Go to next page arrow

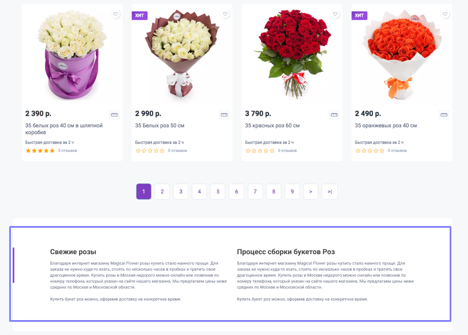311,192
